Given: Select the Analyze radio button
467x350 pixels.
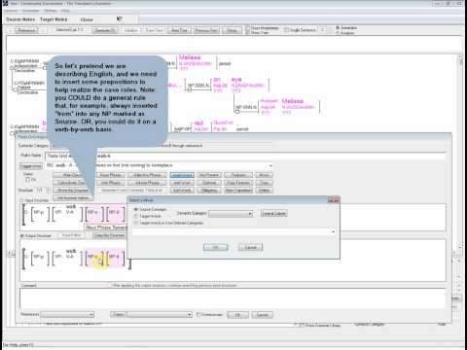Looking at the screenshot, I should pos(338,33).
